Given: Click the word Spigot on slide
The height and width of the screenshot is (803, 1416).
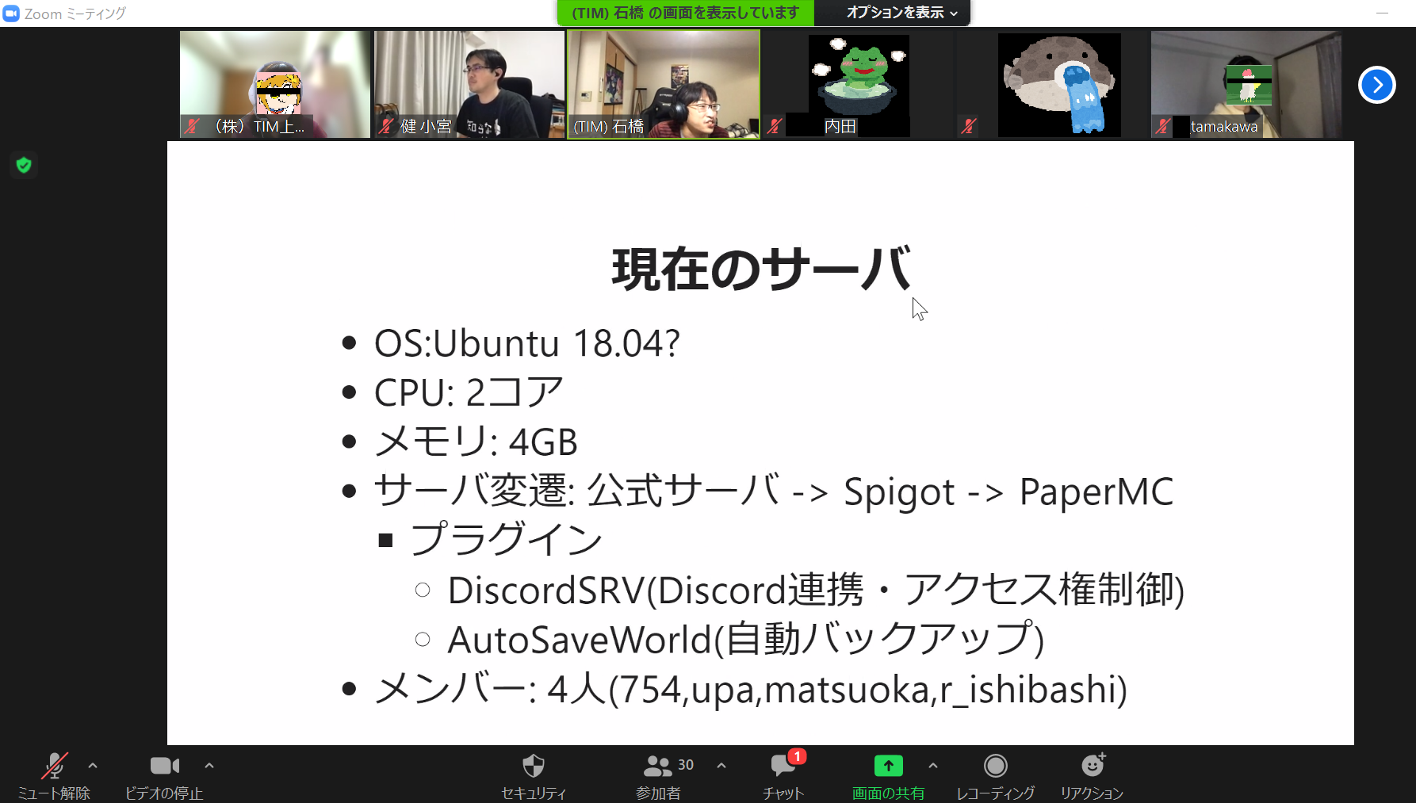Looking at the screenshot, I should 899,492.
